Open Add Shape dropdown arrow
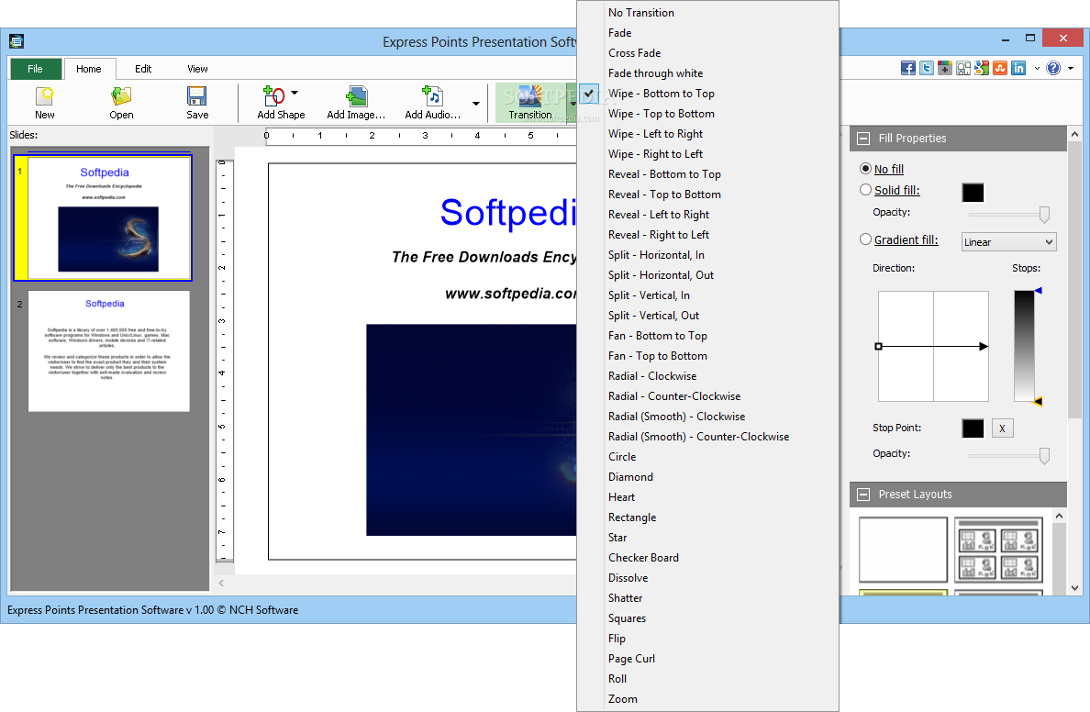Viewport: 1090px width, 712px height. (295, 94)
